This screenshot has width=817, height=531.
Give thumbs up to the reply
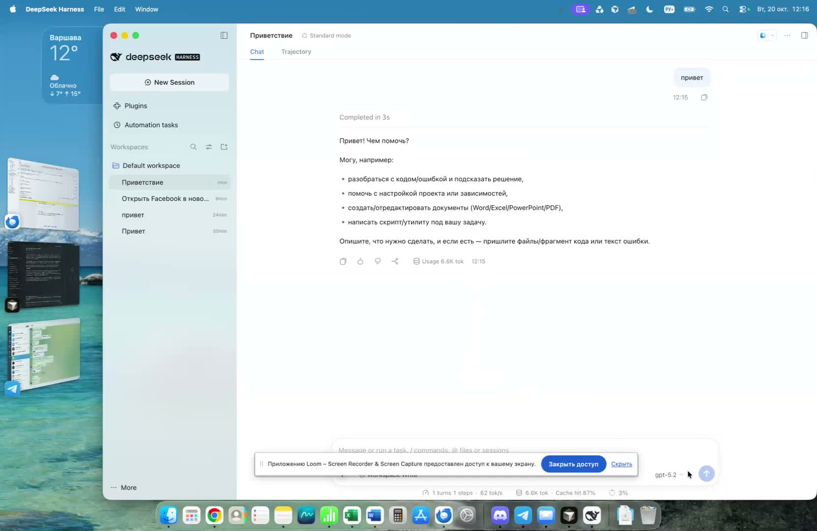[x=360, y=262]
